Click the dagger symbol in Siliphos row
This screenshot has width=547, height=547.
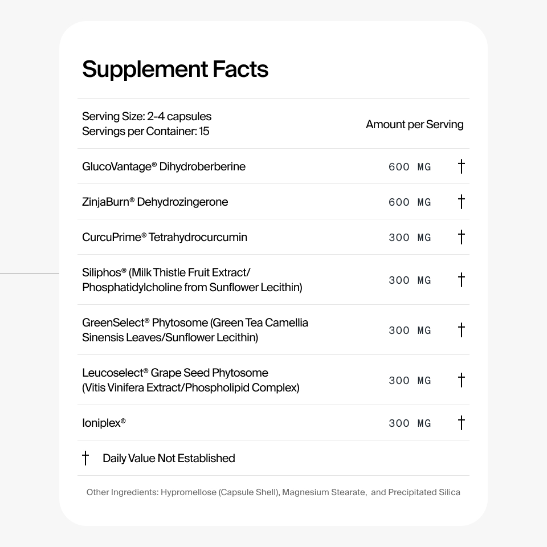pyautogui.click(x=461, y=280)
